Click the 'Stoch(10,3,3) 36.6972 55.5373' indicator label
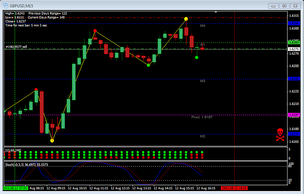304x194 pixels. 27,164
